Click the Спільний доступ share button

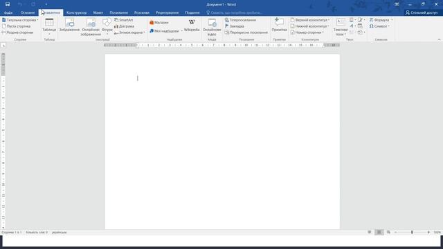click(x=422, y=12)
